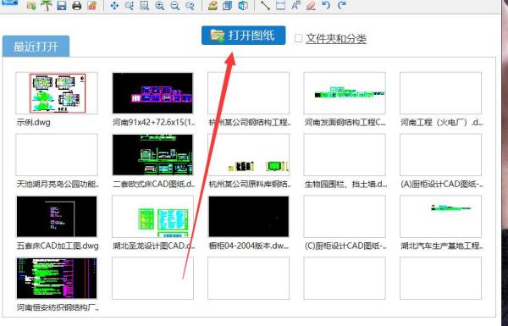Click the save floppy disk icon

[x=62, y=6]
